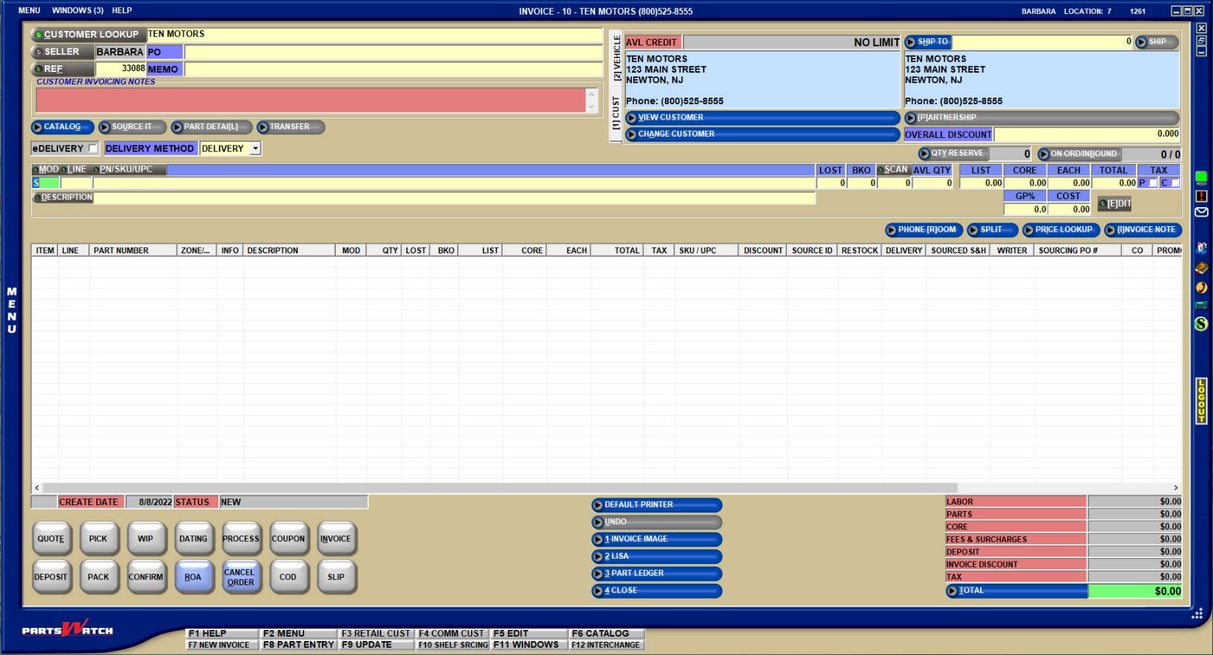This screenshot has height=655, width=1213.
Task: Click the telephone icon in right sidebar
Action: (1201, 288)
